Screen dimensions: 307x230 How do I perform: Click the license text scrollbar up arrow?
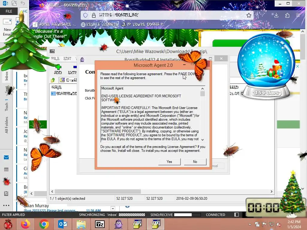point(202,89)
